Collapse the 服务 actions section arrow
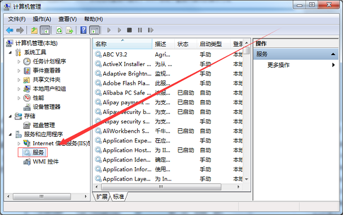 point(333,54)
